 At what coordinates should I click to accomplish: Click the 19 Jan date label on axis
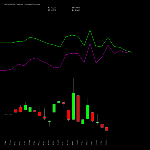(5, 143)
